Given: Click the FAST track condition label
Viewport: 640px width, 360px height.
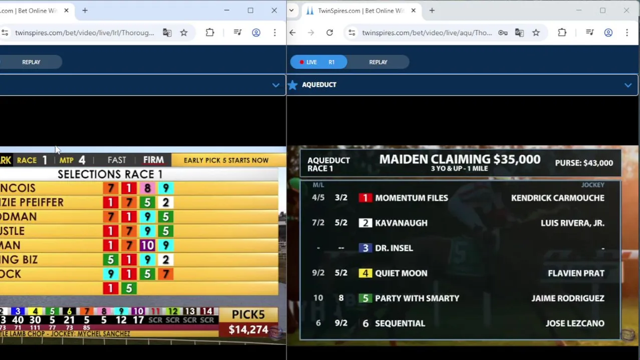Looking at the screenshot, I should (x=117, y=160).
